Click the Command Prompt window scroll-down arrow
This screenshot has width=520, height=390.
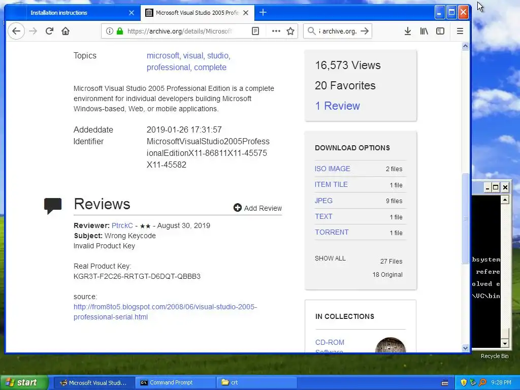(x=505, y=343)
